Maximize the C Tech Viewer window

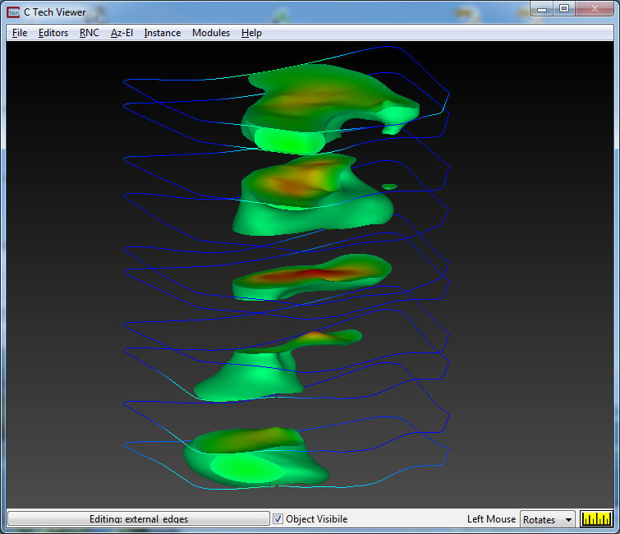(x=564, y=9)
